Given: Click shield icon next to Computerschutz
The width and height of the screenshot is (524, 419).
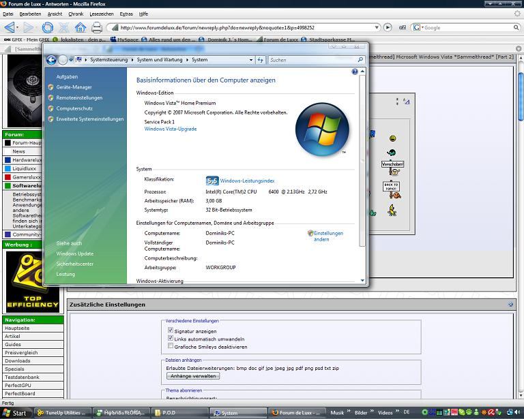Looking at the screenshot, I should 50,108.
